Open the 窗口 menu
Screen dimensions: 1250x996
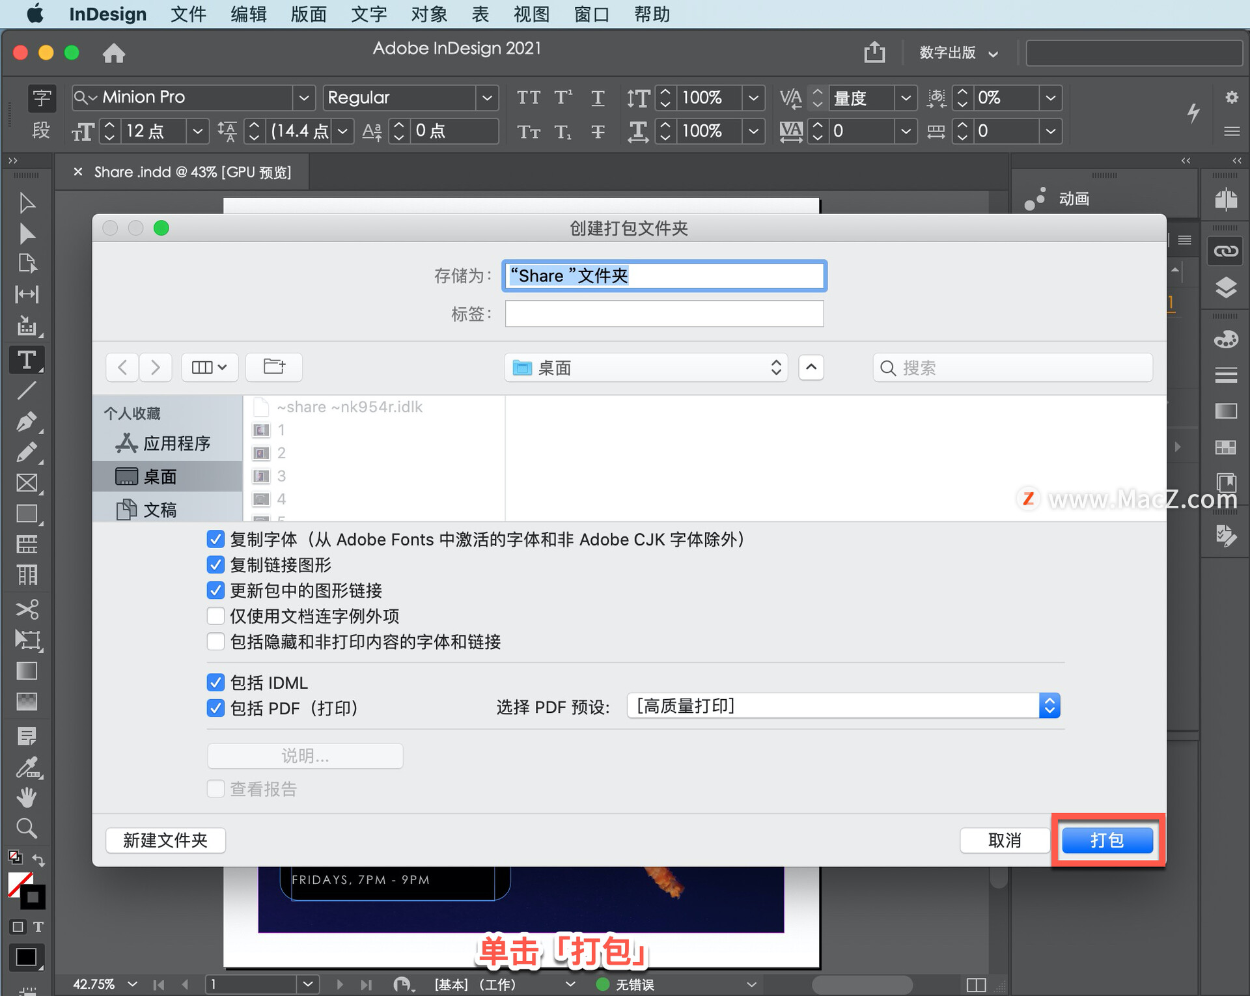tap(591, 14)
